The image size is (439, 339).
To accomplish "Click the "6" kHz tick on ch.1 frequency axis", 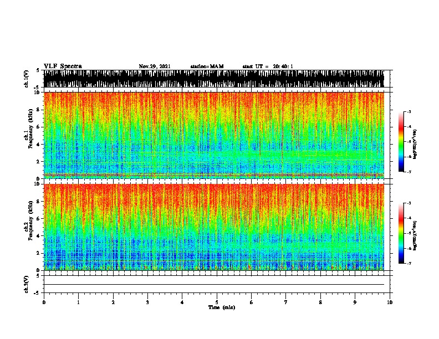I will point(39,127).
